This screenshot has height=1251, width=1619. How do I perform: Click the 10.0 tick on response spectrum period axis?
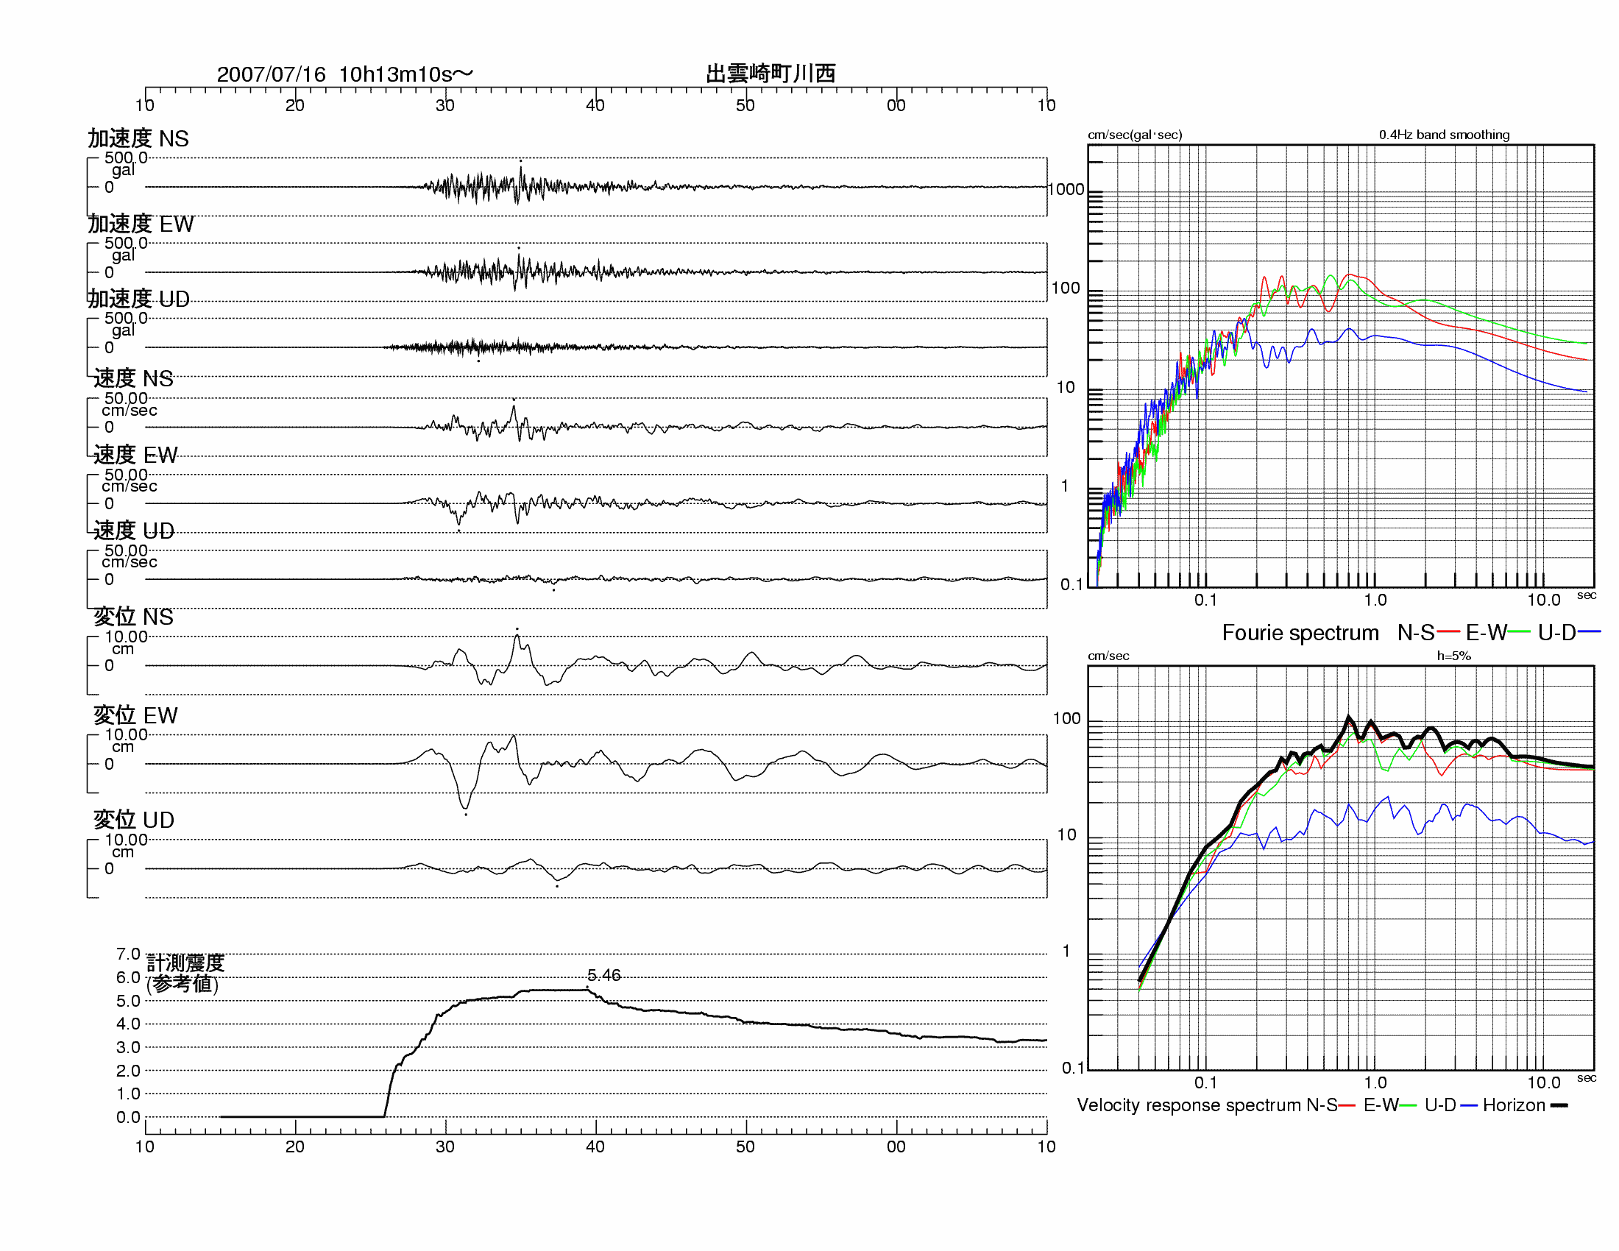click(1544, 1082)
